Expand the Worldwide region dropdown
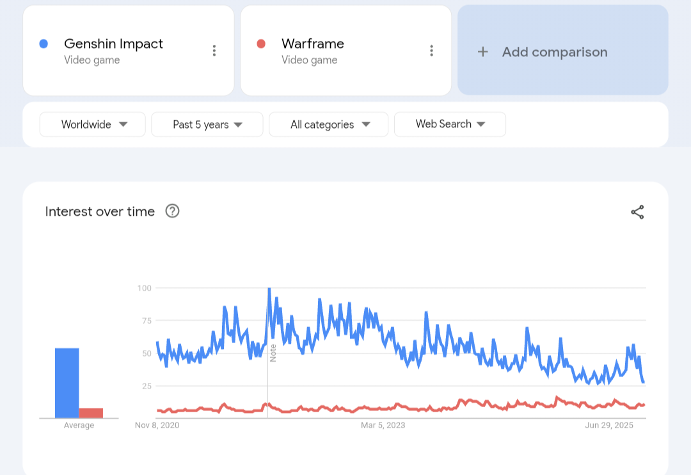This screenshot has width=691, height=475. tap(93, 124)
